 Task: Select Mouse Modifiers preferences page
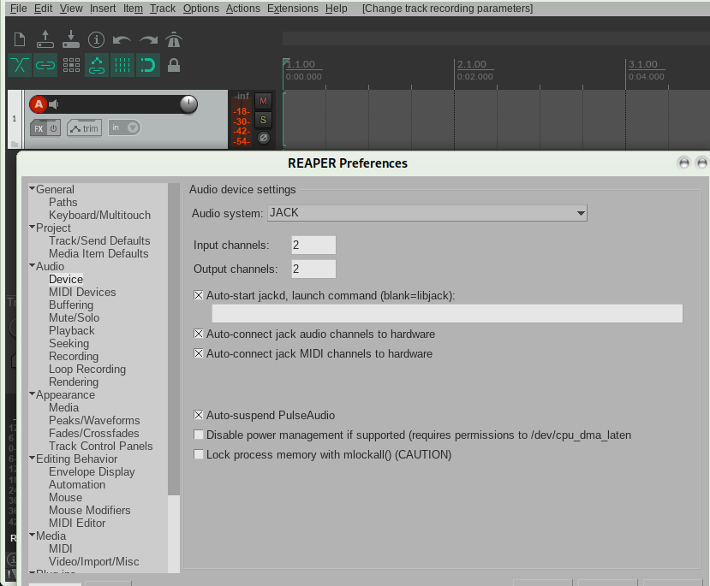pyautogui.click(x=90, y=510)
